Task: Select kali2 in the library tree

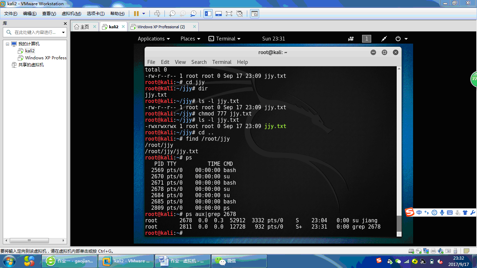Action: [x=30, y=51]
